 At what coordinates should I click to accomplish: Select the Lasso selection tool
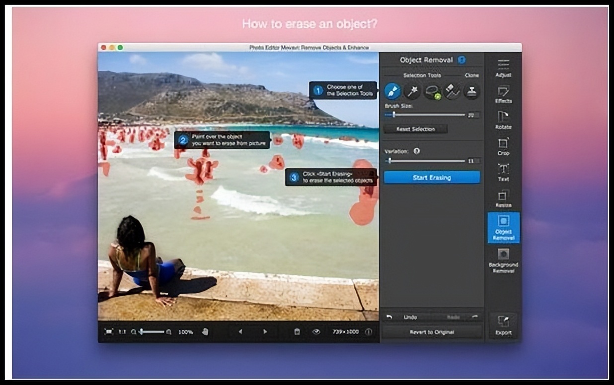point(432,91)
